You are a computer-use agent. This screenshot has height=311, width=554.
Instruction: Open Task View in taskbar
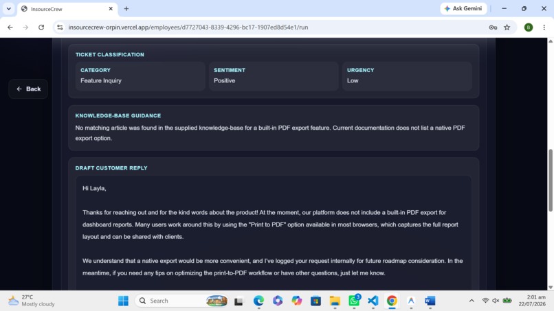point(239,301)
